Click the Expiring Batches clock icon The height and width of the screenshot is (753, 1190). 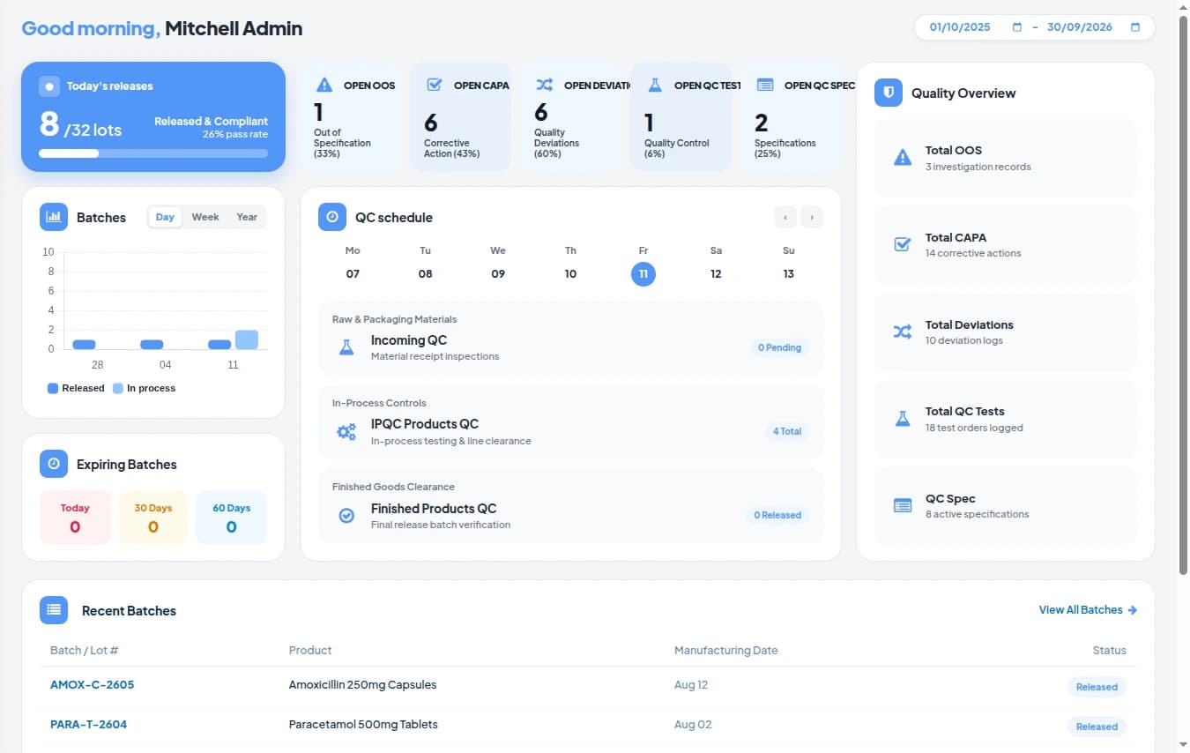(x=54, y=464)
